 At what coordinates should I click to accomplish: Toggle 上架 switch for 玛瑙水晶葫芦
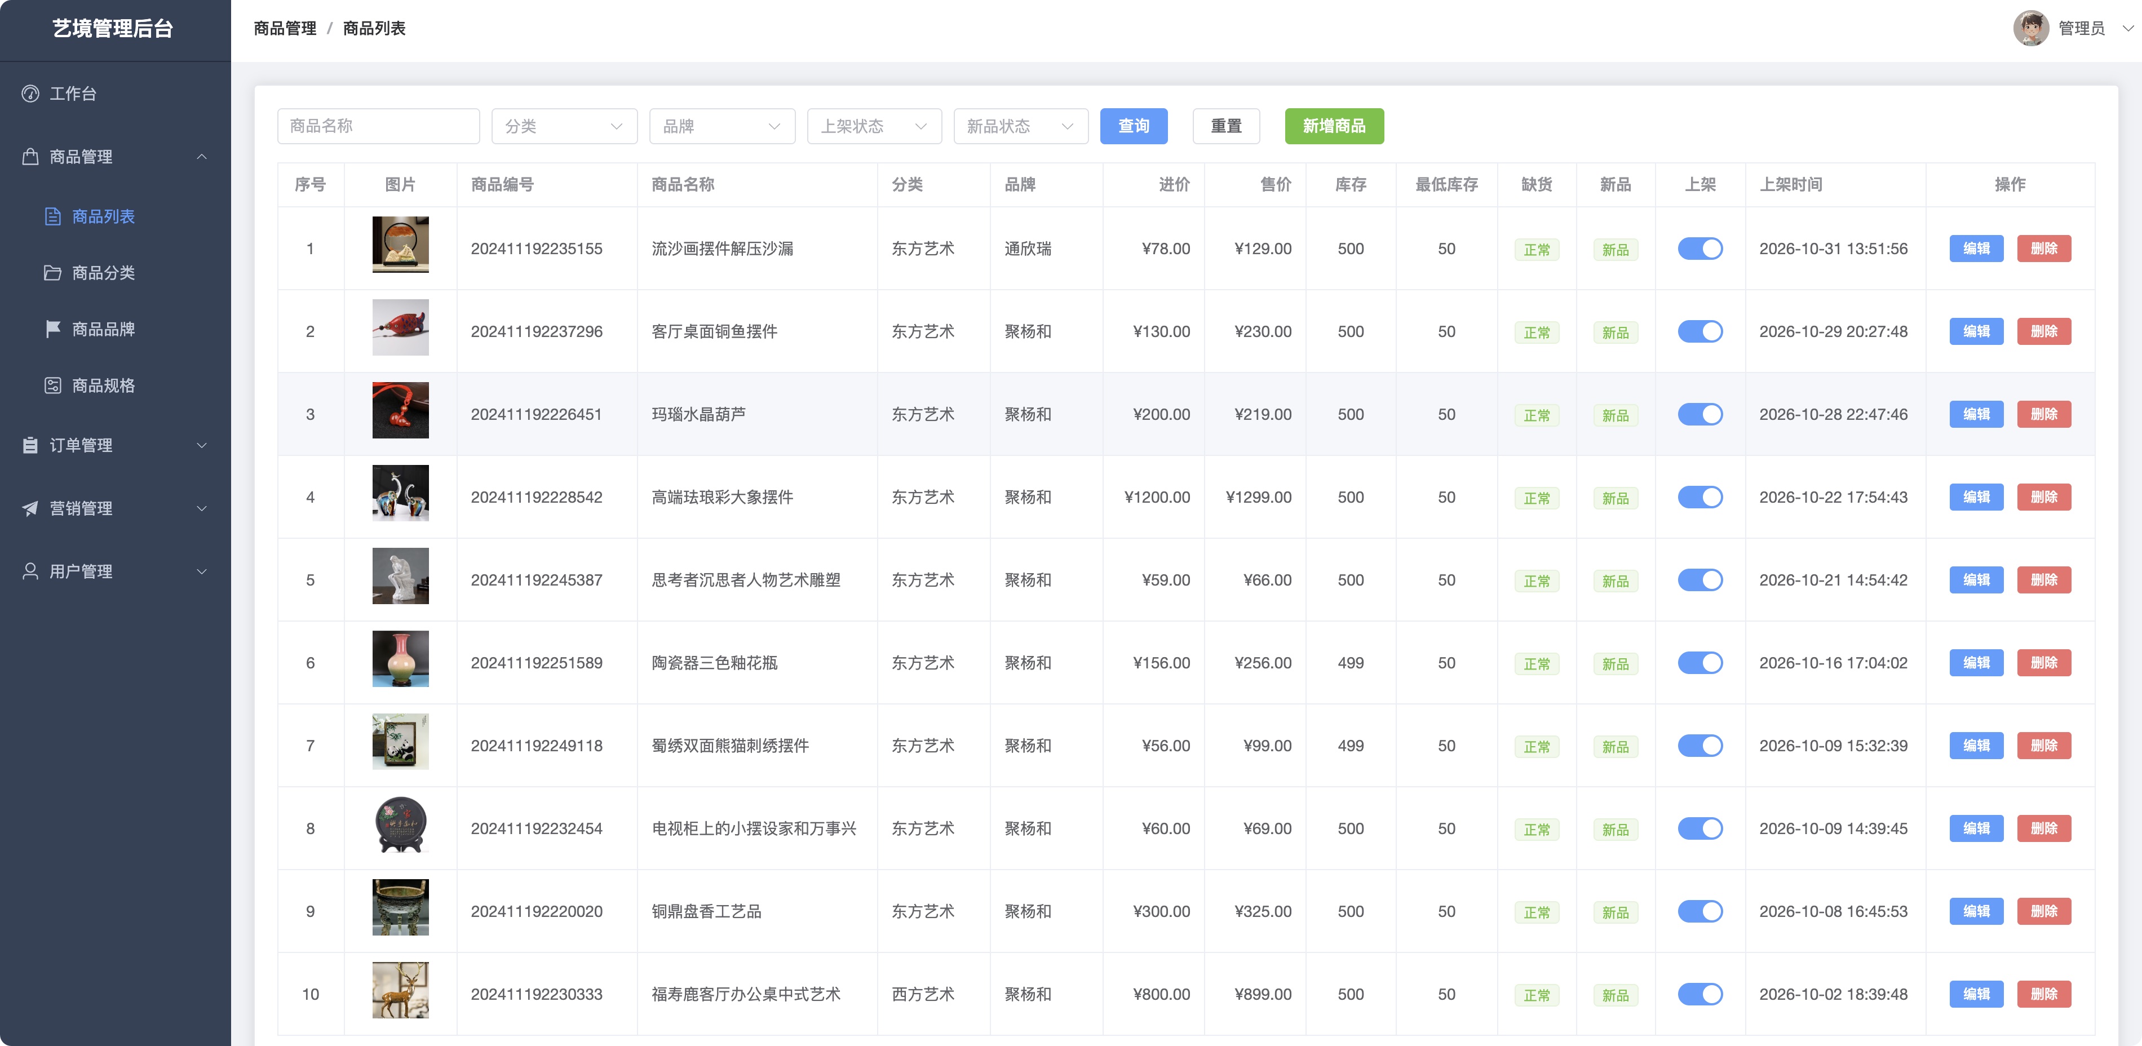1700,414
